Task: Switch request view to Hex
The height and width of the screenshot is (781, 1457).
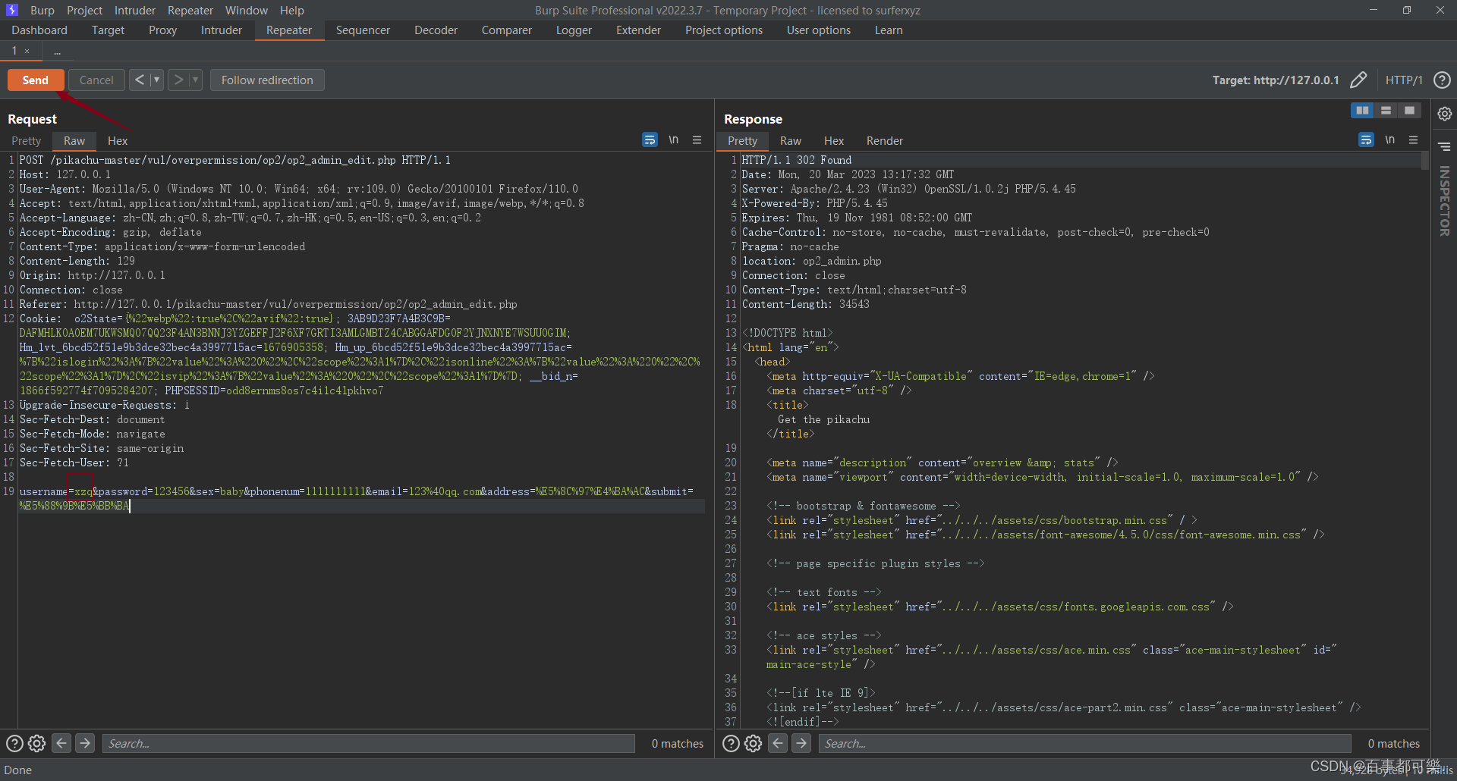Action: coord(118,141)
